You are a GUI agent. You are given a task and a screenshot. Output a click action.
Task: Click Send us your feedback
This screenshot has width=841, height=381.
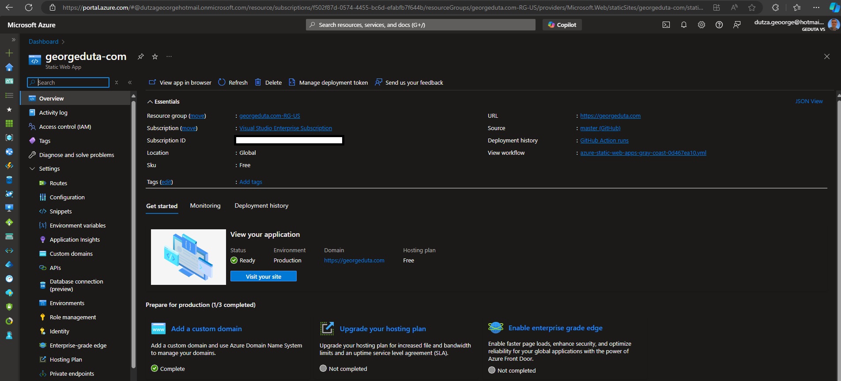point(409,82)
